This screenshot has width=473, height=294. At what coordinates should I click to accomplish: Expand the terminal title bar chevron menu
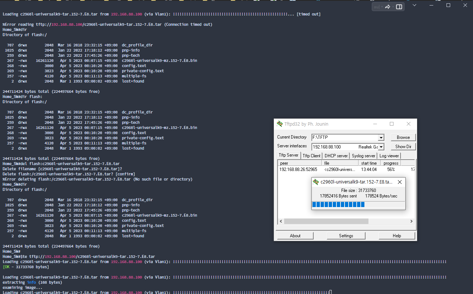click(x=414, y=5)
